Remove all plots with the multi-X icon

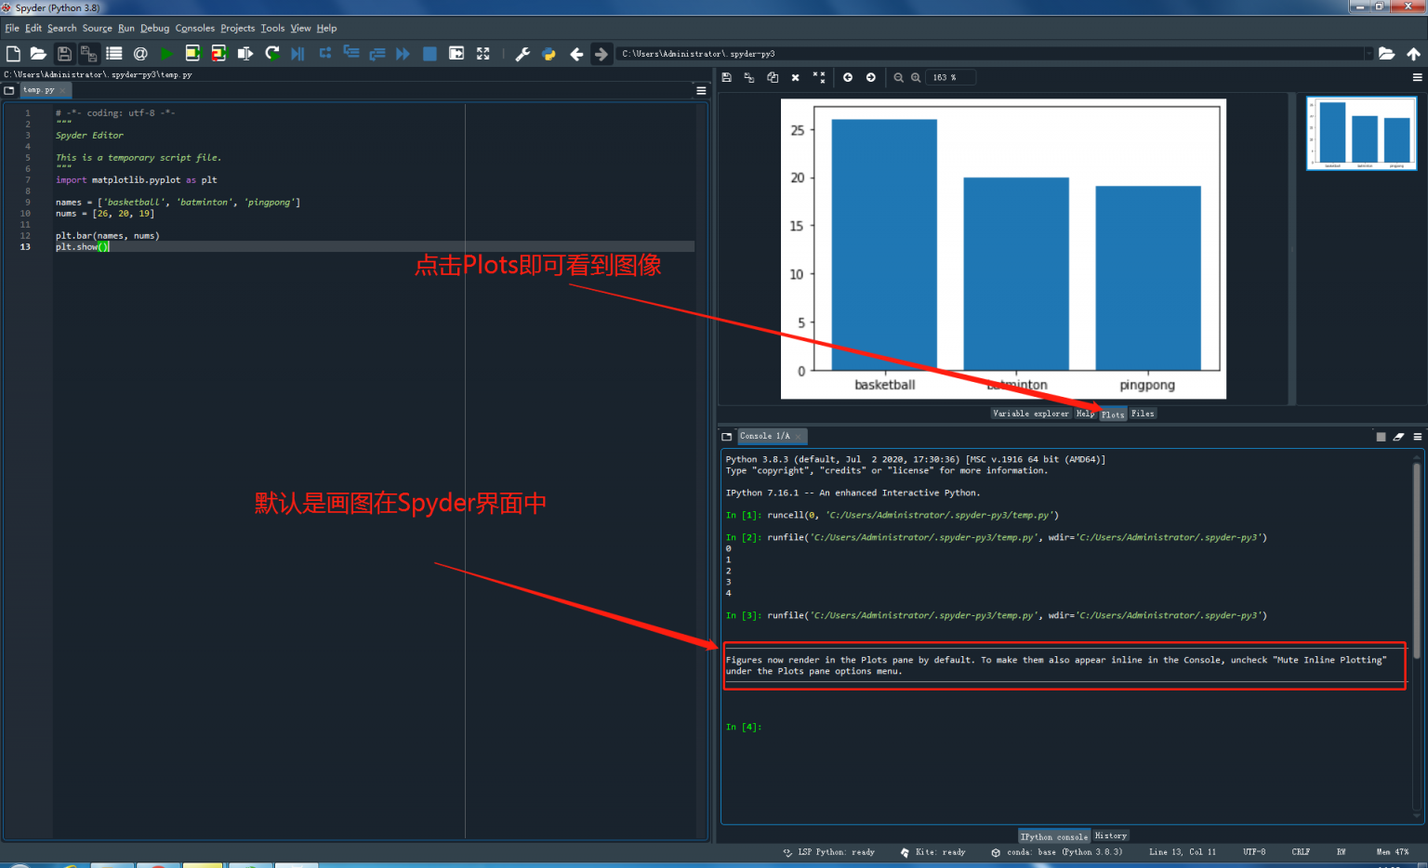[818, 77]
